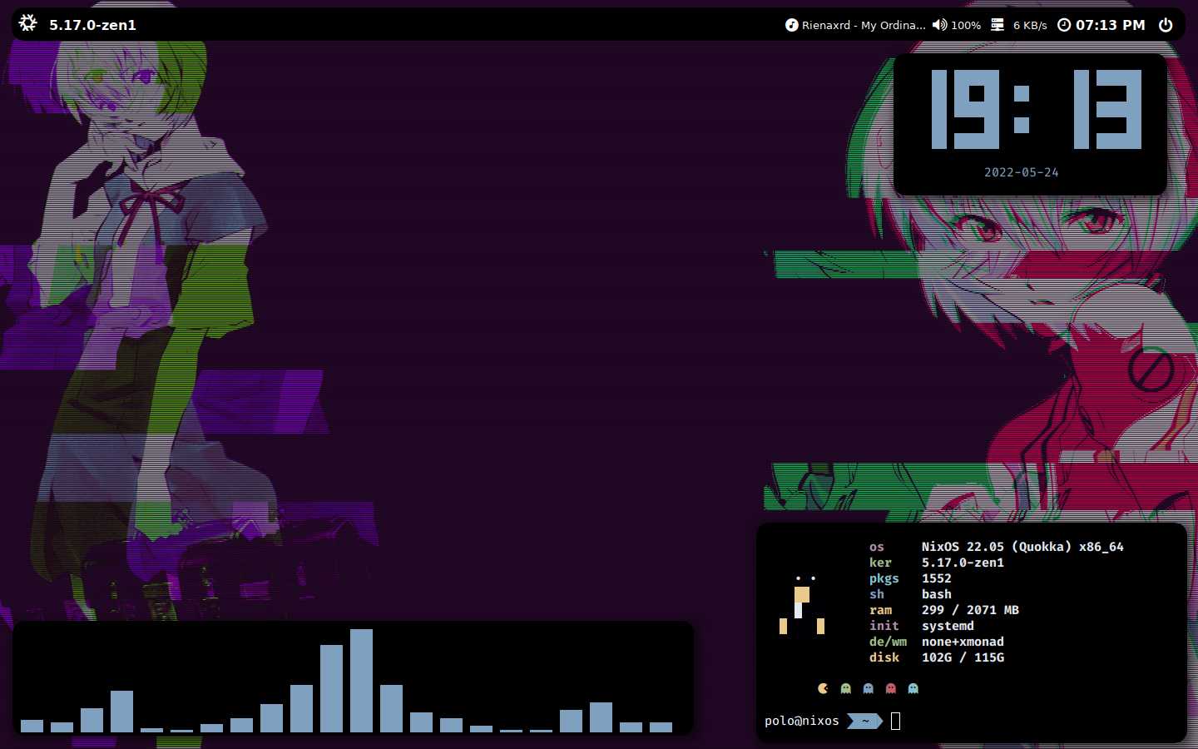1198x749 pixels.
Task: Click the 6 KB/s network speed text
Action: tap(1030, 25)
